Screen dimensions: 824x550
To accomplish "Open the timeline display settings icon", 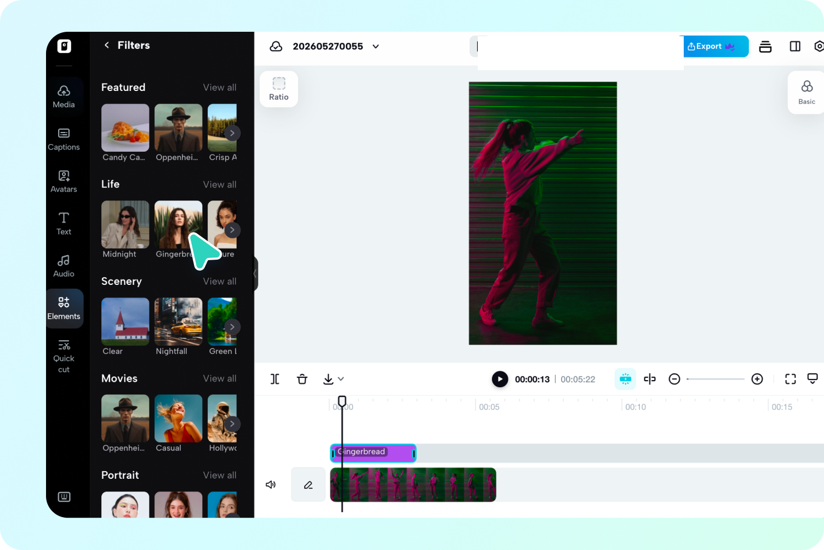I will coord(813,379).
